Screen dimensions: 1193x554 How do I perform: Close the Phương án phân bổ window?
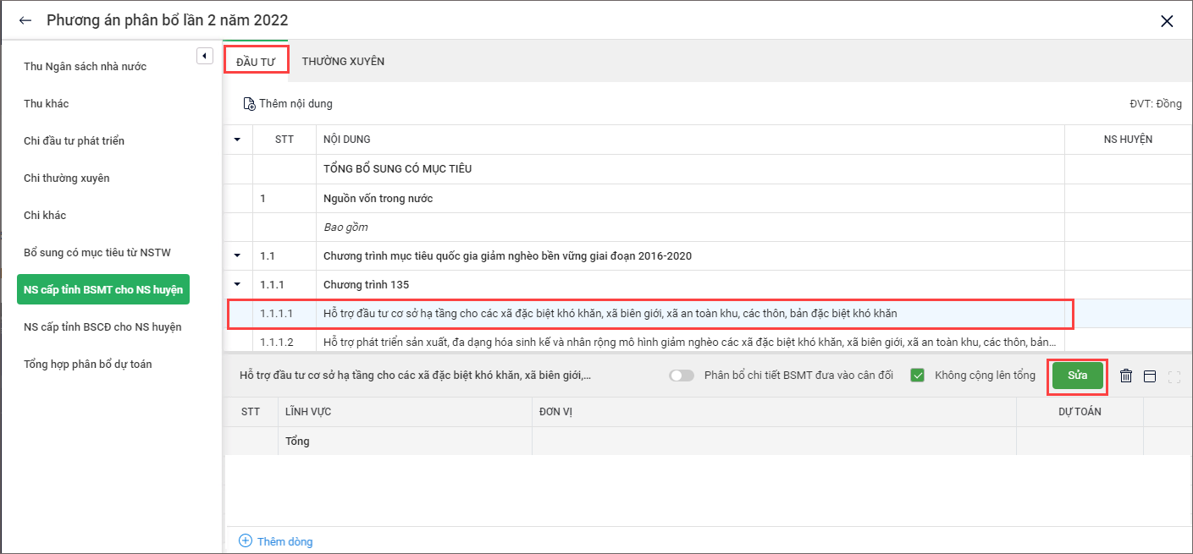pyautogui.click(x=1167, y=21)
